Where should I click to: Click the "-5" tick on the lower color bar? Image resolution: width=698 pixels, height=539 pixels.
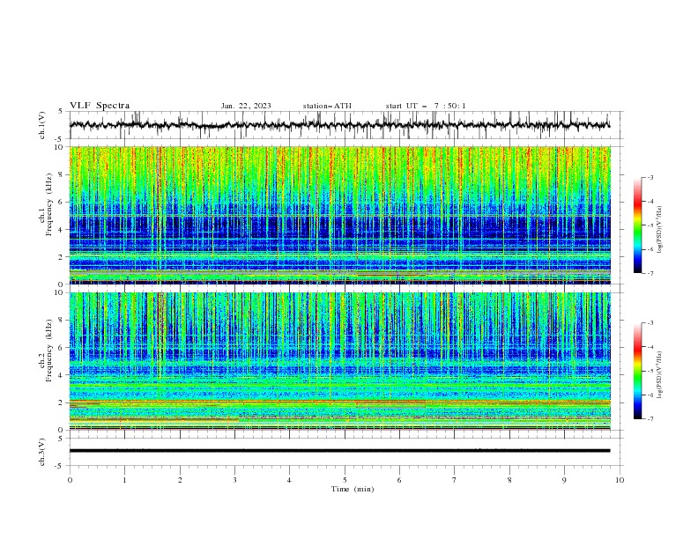tap(650, 371)
